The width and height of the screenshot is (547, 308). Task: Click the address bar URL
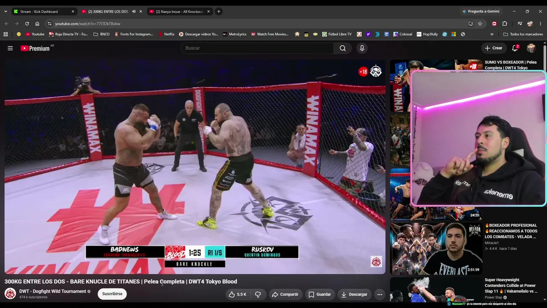click(88, 24)
